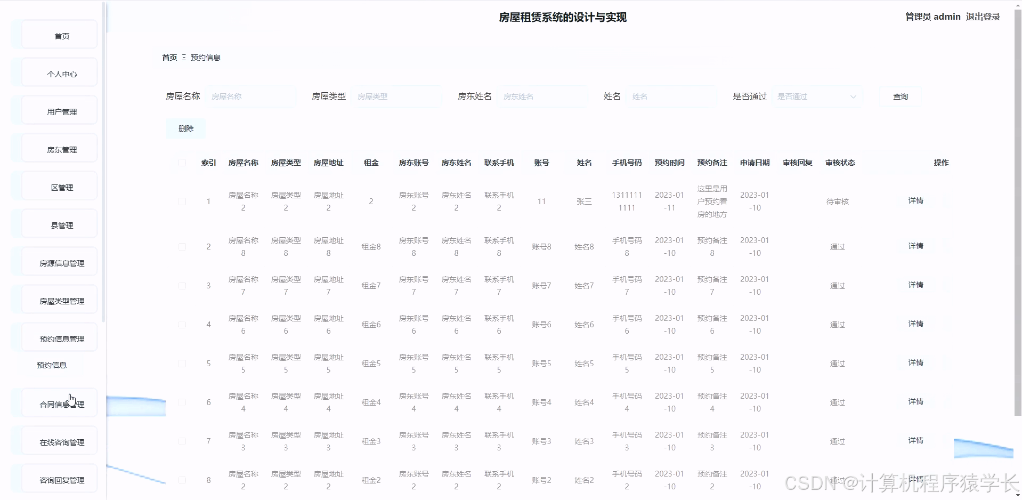The height and width of the screenshot is (500, 1022).
Task: Click into the 房屋名称 search field
Action: point(251,96)
